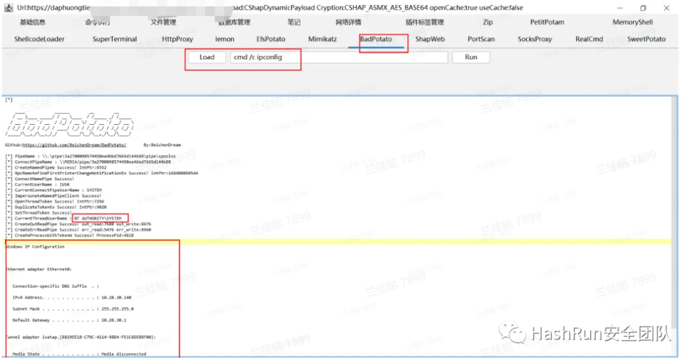Open the MemoryShell tab
Image resolution: width=694 pixels, height=364 pixels.
click(x=632, y=22)
